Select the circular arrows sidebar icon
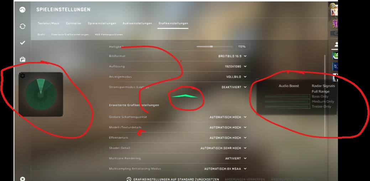 click(x=22, y=26)
